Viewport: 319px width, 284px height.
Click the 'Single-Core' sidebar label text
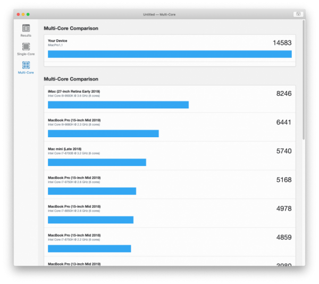(26, 54)
